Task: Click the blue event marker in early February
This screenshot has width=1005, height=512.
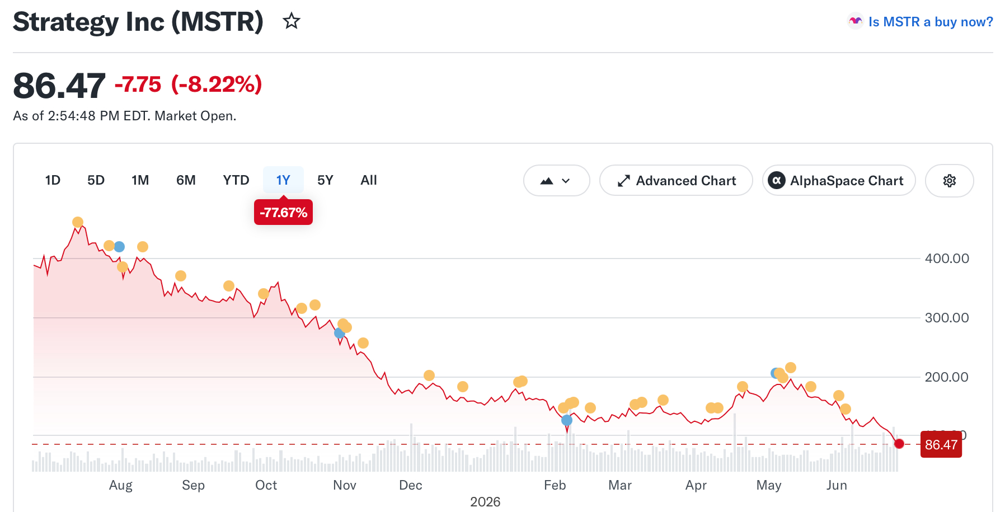Action: pos(567,420)
